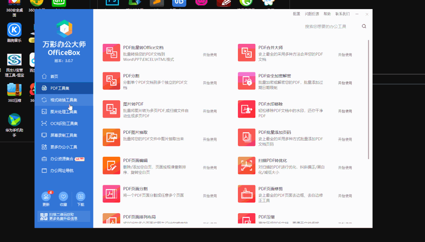Select 屏幕录制工具集 in the sidebar
This screenshot has height=242, width=425.
pyautogui.click(x=64, y=135)
